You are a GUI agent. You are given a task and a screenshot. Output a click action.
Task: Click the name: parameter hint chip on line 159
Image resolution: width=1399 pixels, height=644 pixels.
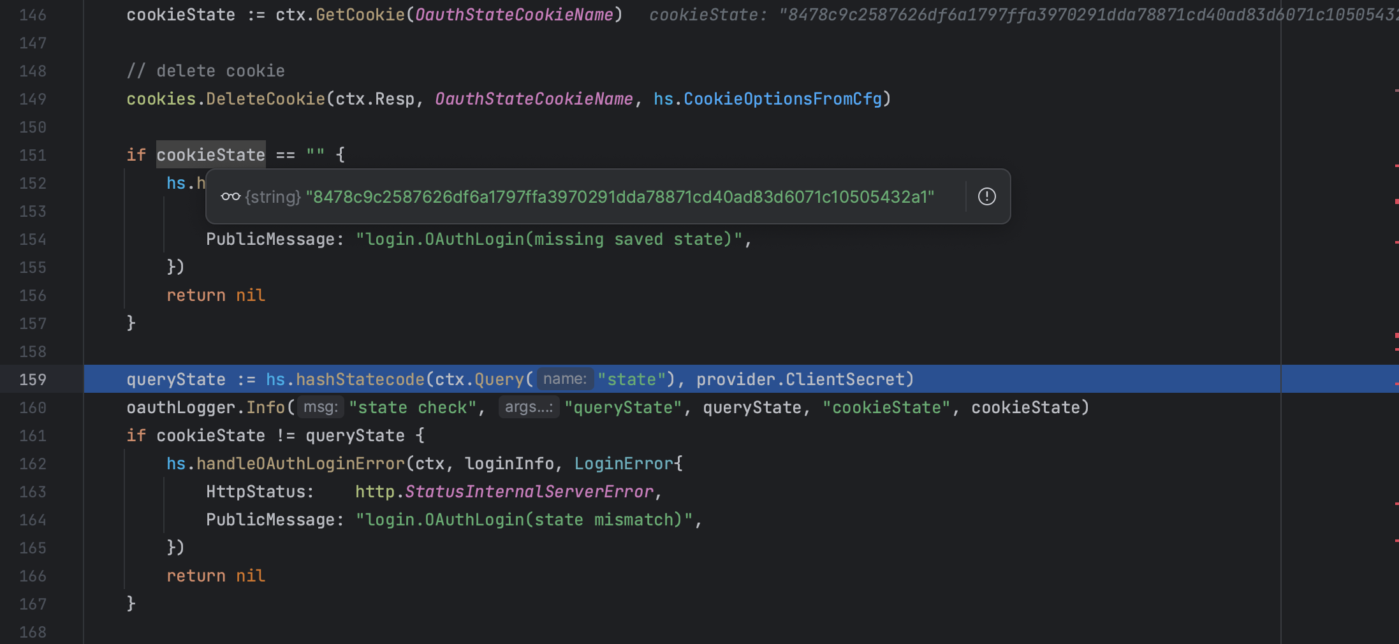564,379
